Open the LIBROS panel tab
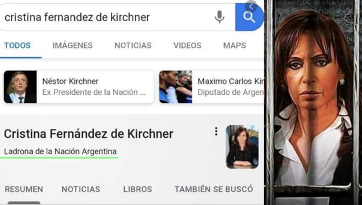 coord(138,189)
